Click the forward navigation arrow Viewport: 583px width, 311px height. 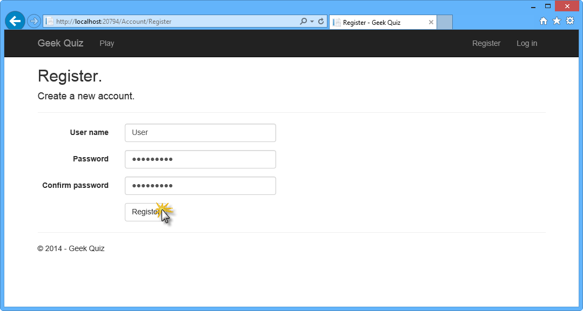coord(33,21)
